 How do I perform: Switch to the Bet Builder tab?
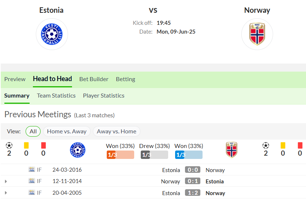[94, 79]
